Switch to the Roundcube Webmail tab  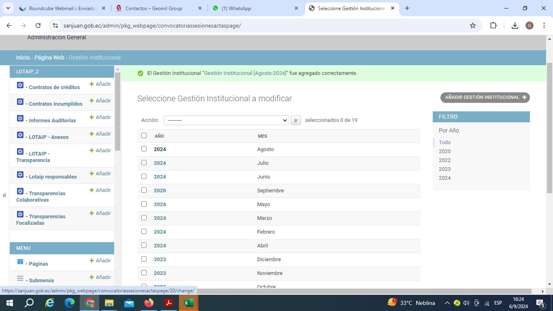pyautogui.click(x=61, y=8)
